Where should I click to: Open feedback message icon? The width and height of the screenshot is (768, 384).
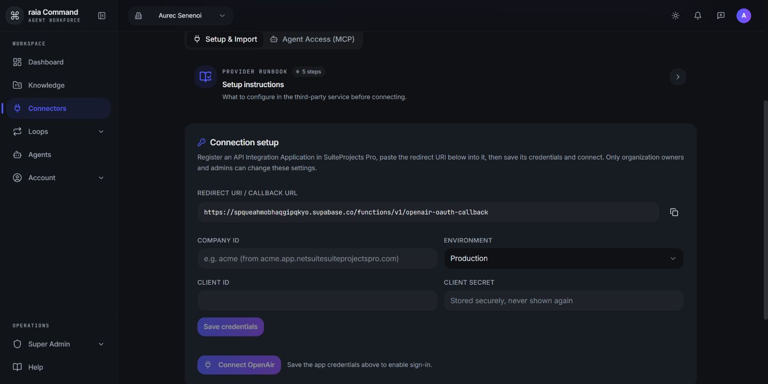pyautogui.click(x=720, y=16)
